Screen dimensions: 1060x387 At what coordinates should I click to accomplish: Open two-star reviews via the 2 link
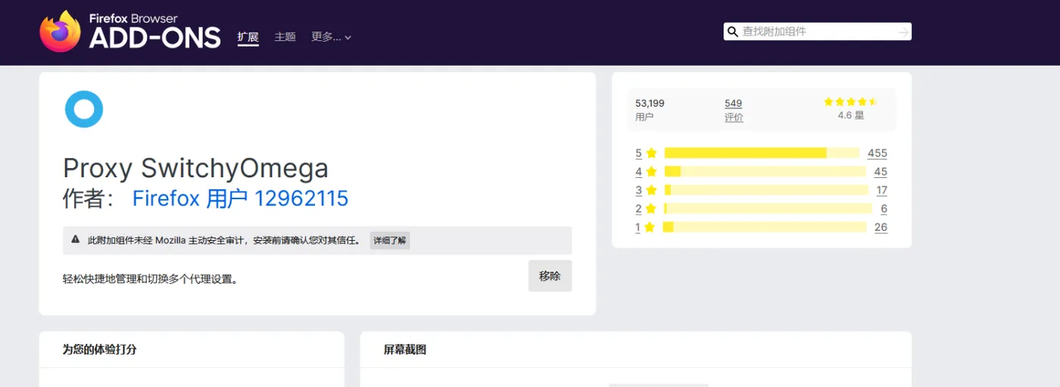[x=638, y=209]
